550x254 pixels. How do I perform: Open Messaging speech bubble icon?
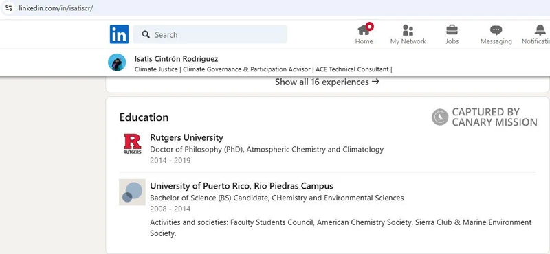[496, 30]
